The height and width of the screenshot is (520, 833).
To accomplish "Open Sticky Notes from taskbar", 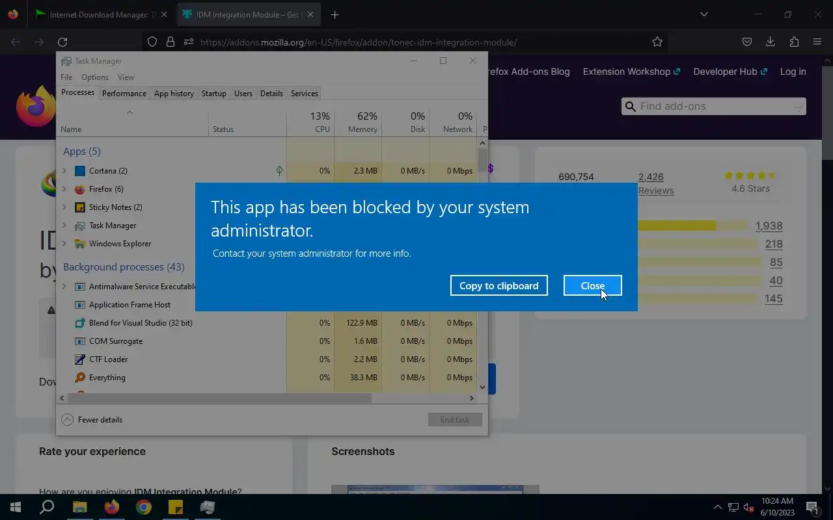I will (x=176, y=507).
